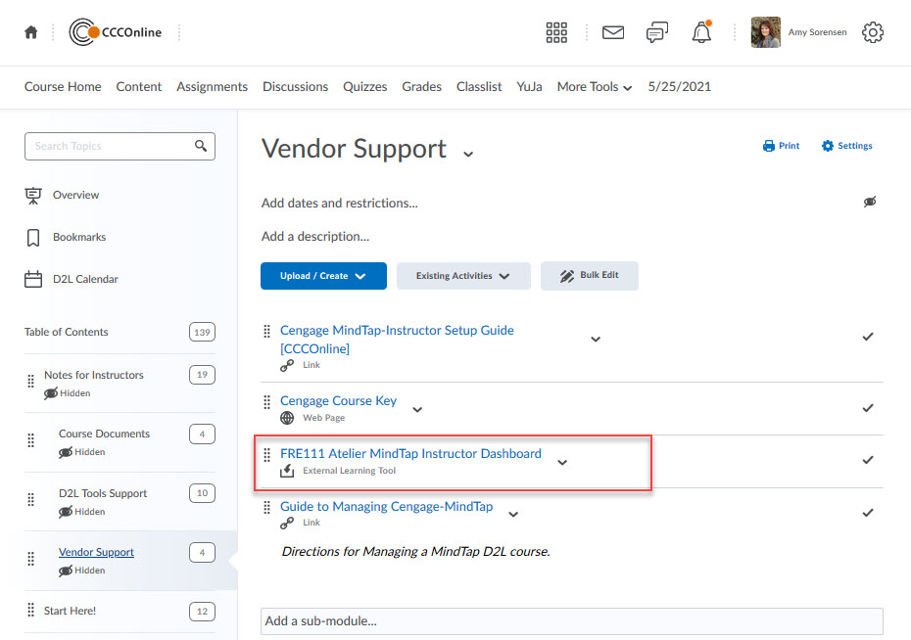911x640 pixels.
Task: Go to Course Home in navbar
Action: coord(63,86)
